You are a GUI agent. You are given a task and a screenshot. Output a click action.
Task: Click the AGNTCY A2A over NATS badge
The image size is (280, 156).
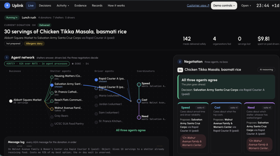(37, 64)
